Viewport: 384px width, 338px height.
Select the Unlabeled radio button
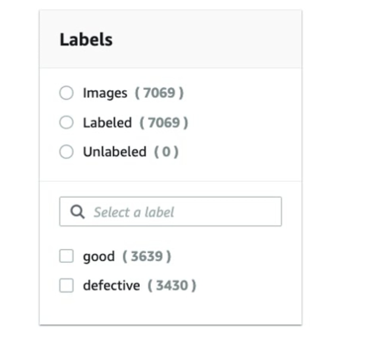pos(66,152)
